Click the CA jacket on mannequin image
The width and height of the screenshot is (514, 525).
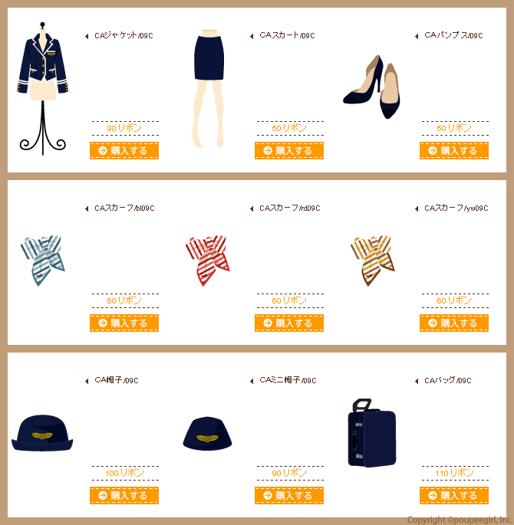[42, 89]
